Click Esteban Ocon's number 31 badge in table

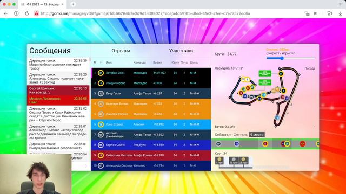pyautogui.click(x=101, y=73)
